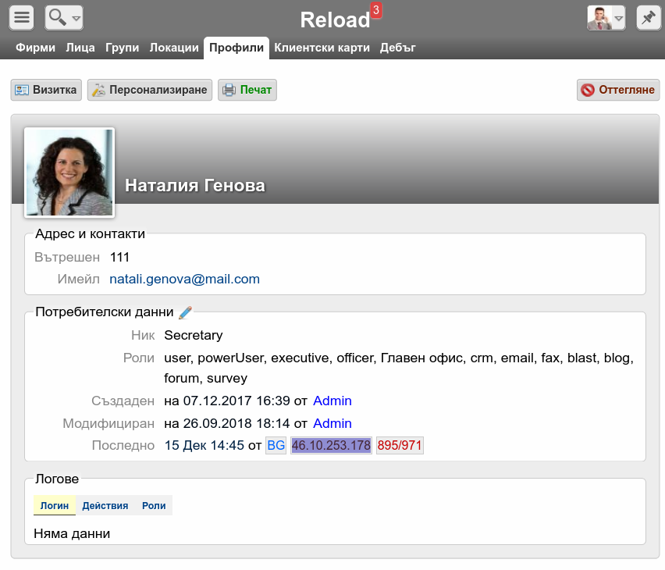Open the natali.genova@mail.com email link

click(184, 279)
